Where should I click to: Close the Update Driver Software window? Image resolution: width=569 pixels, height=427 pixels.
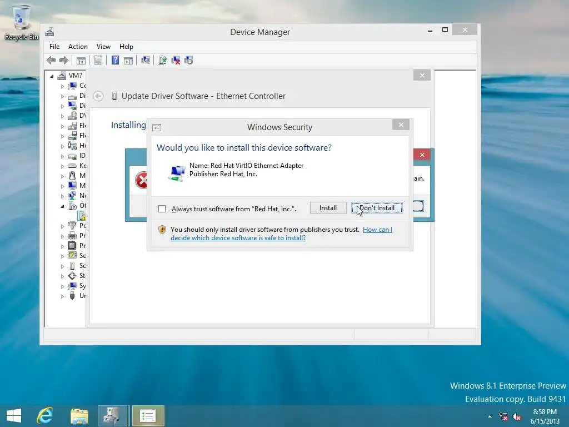tap(422, 75)
